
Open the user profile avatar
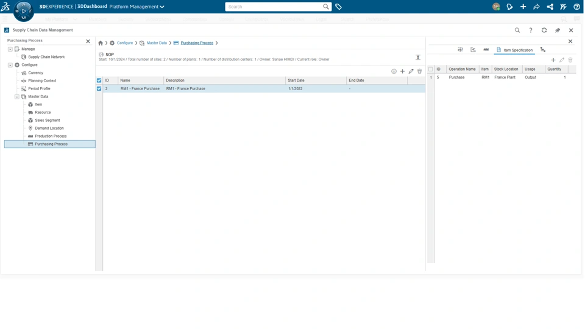pyautogui.click(x=496, y=7)
